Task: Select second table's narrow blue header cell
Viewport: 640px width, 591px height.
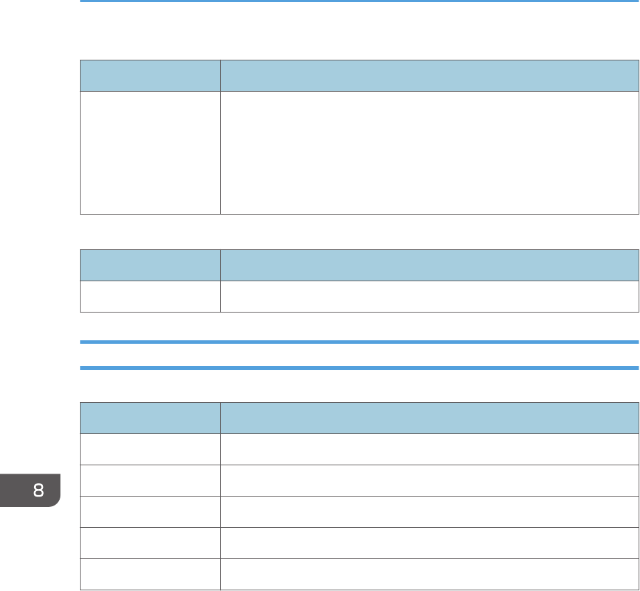Action: [150, 265]
